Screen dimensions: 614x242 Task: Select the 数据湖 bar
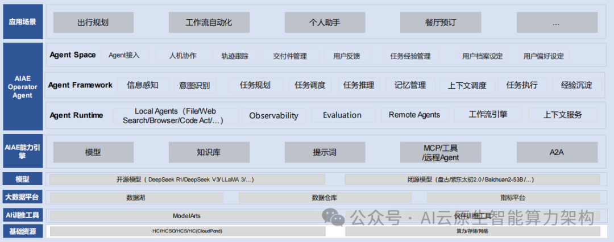coord(136,198)
